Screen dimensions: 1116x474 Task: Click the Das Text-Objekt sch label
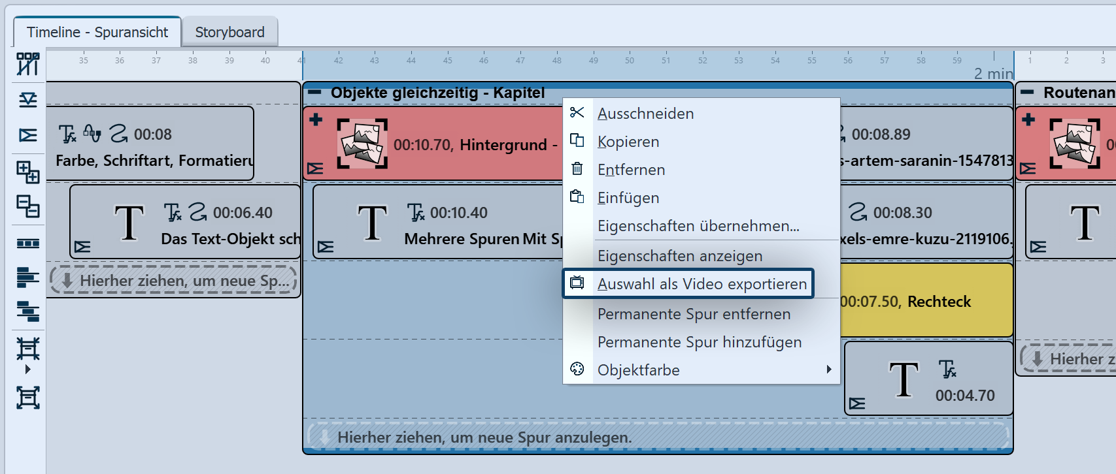(231, 239)
